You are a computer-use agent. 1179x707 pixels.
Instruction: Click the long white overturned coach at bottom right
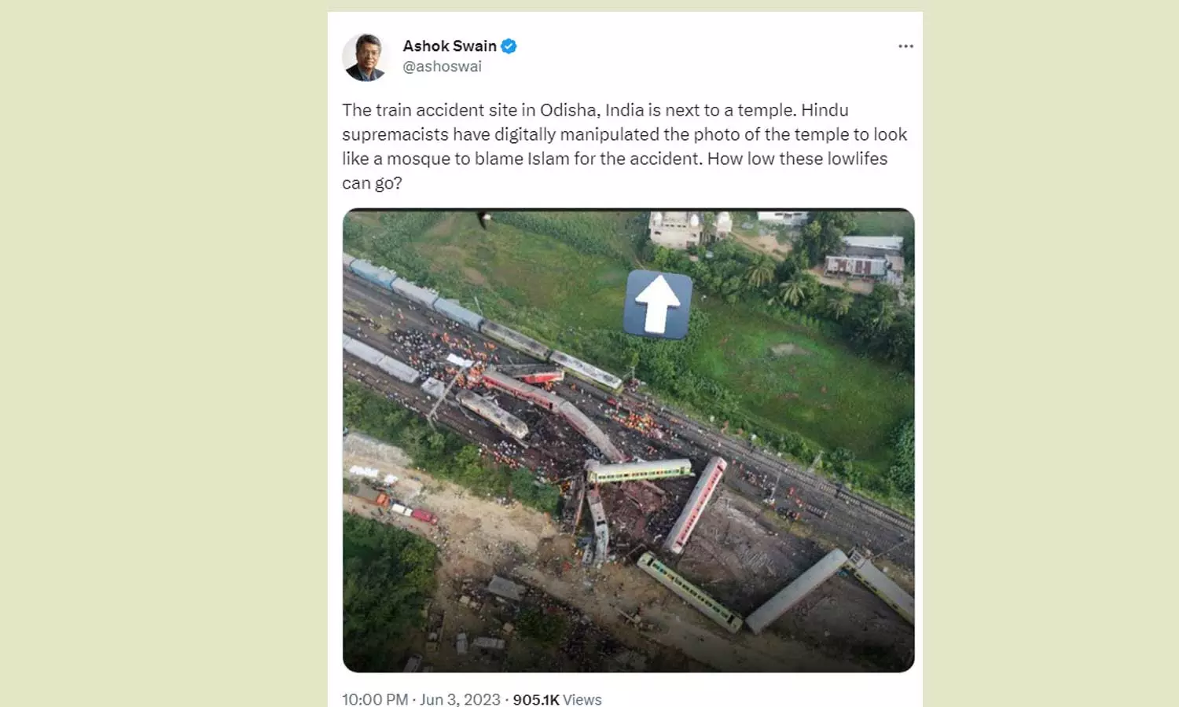pos(795,591)
